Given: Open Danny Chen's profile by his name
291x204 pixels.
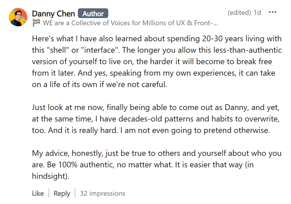Looking at the screenshot, I should tap(53, 13).
